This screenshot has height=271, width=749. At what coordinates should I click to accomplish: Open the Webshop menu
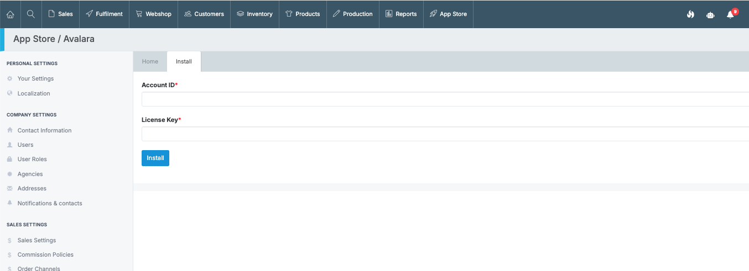pyautogui.click(x=153, y=14)
